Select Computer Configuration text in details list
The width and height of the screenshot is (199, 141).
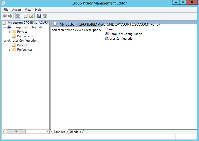pos(126,34)
